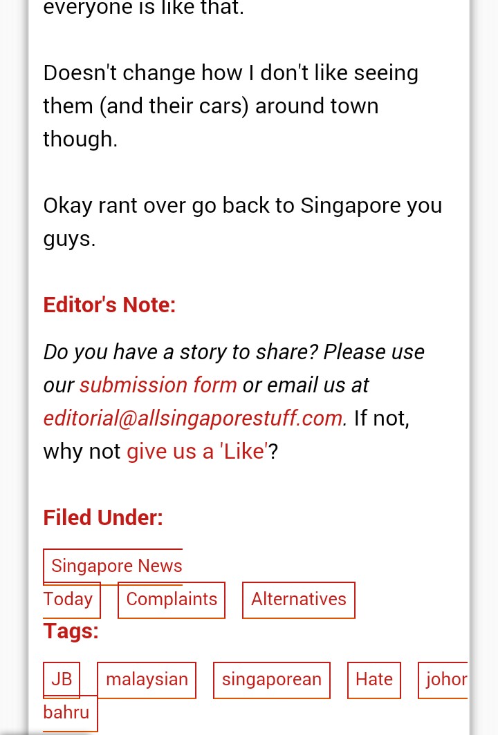Click the Editor's Note heading
The height and width of the screenshot is (735, 498).
pos(109,305)
